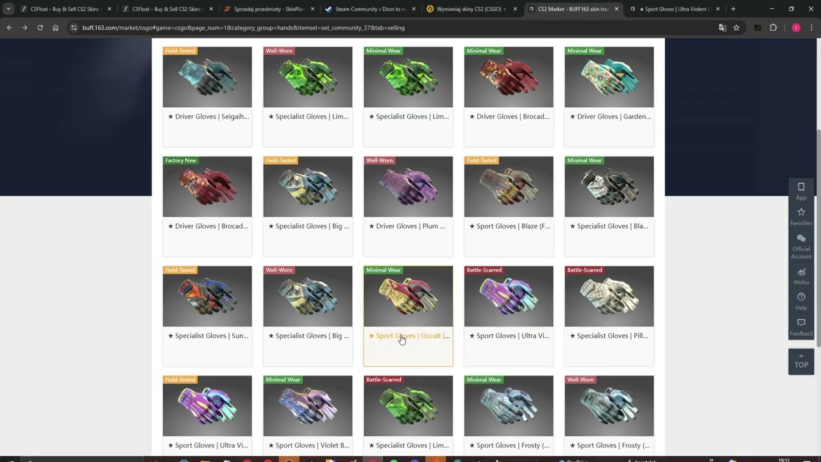Open Well-Worn Sport Gloves Frosty thumbnail

point(609,406)
